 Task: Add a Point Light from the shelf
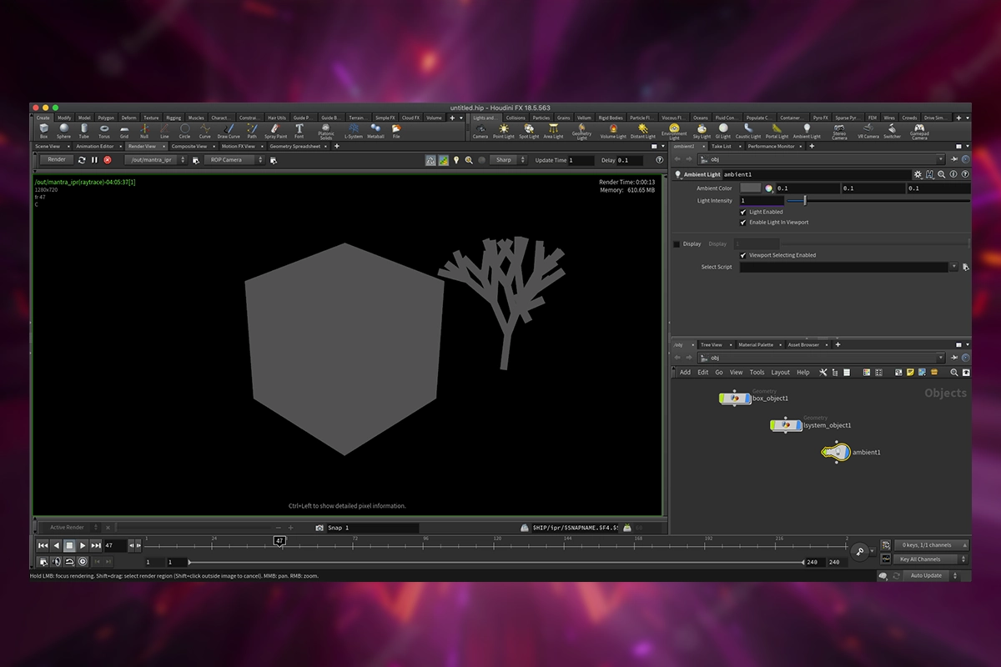[x=504, y=129]
